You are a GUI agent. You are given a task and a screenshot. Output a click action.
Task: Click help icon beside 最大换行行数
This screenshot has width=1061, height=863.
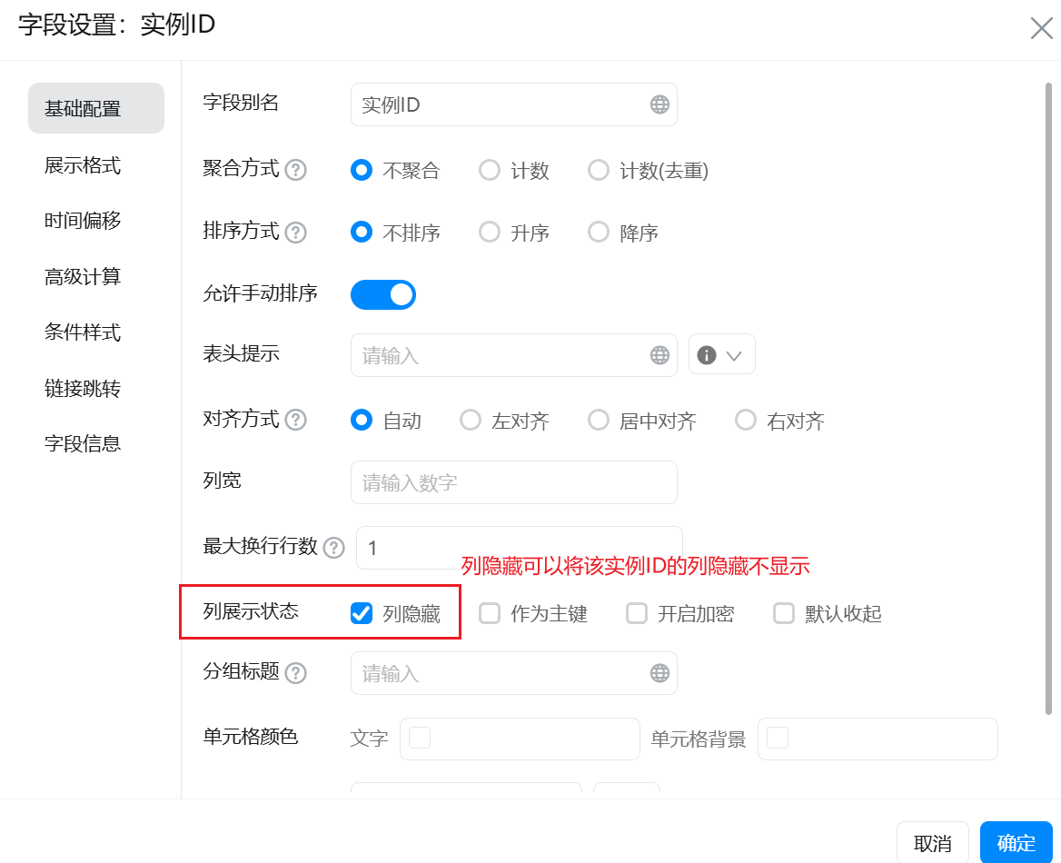coord(334,548)
